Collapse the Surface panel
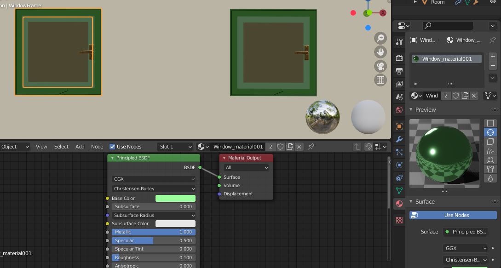This screenshot has width=501, height=268. [x=411, y=201]
